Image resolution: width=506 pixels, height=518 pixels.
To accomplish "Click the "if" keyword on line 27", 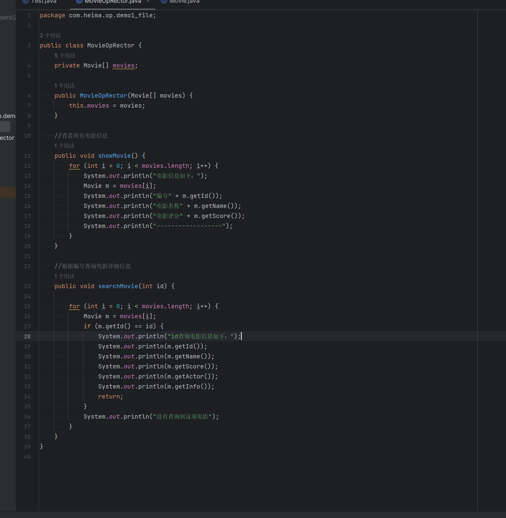I will coord(87,326).
